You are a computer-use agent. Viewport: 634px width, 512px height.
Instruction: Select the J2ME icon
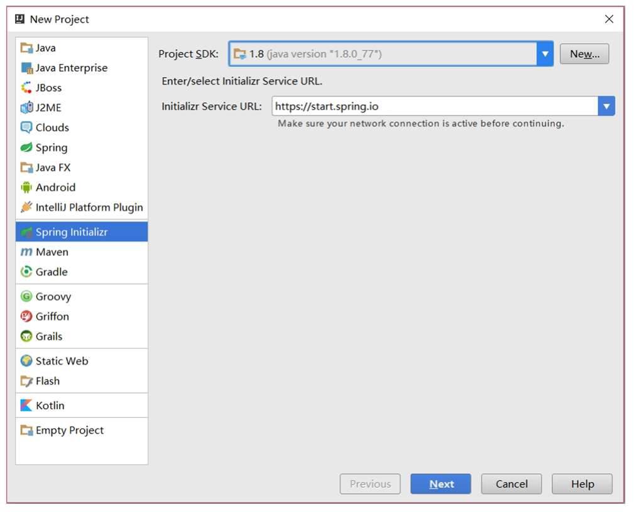pos(26,107)
